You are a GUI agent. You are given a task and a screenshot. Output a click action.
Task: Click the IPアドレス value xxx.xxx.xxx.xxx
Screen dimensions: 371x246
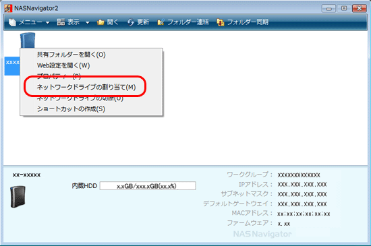pos(302,184)
